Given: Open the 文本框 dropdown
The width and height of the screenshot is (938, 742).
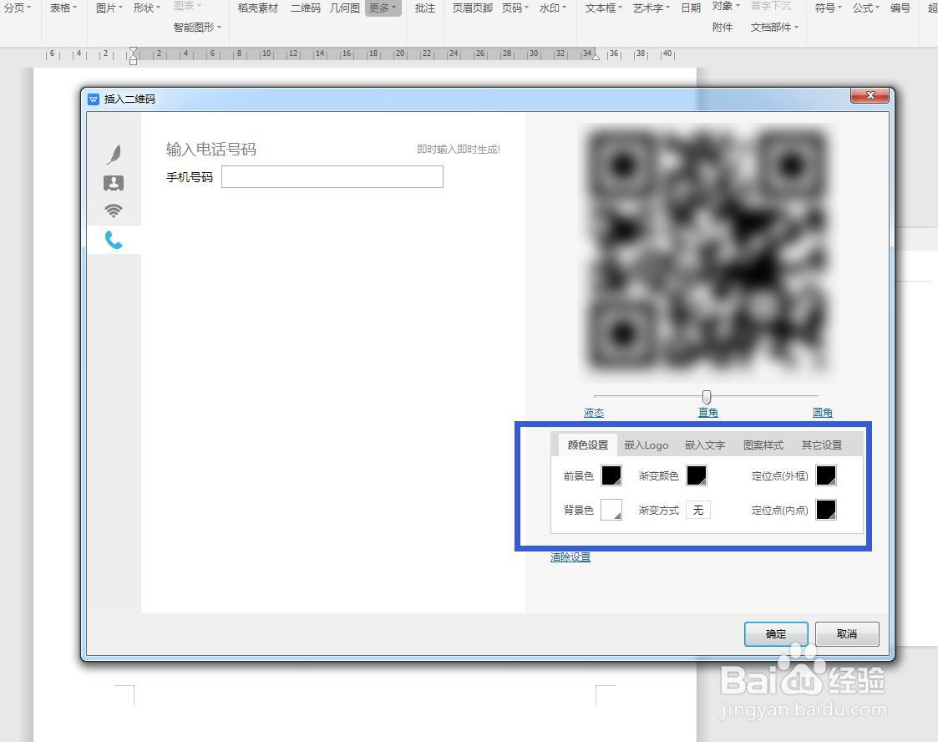Looking at the screenshot, I should [604, 8].
